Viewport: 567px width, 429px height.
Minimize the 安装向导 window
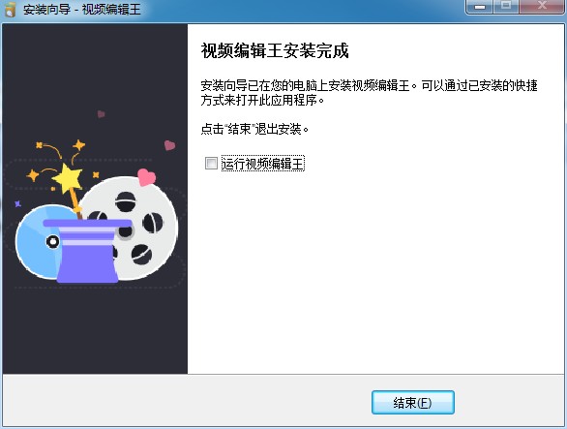[479, 7]
